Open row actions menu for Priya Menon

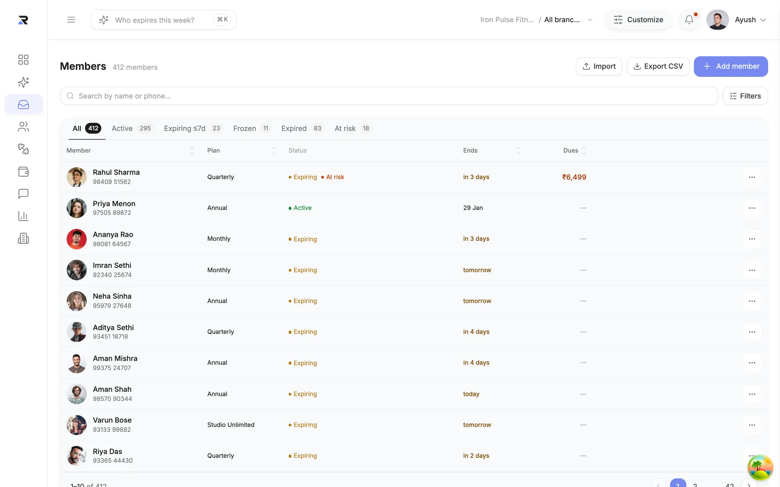(x=752, y=208)
